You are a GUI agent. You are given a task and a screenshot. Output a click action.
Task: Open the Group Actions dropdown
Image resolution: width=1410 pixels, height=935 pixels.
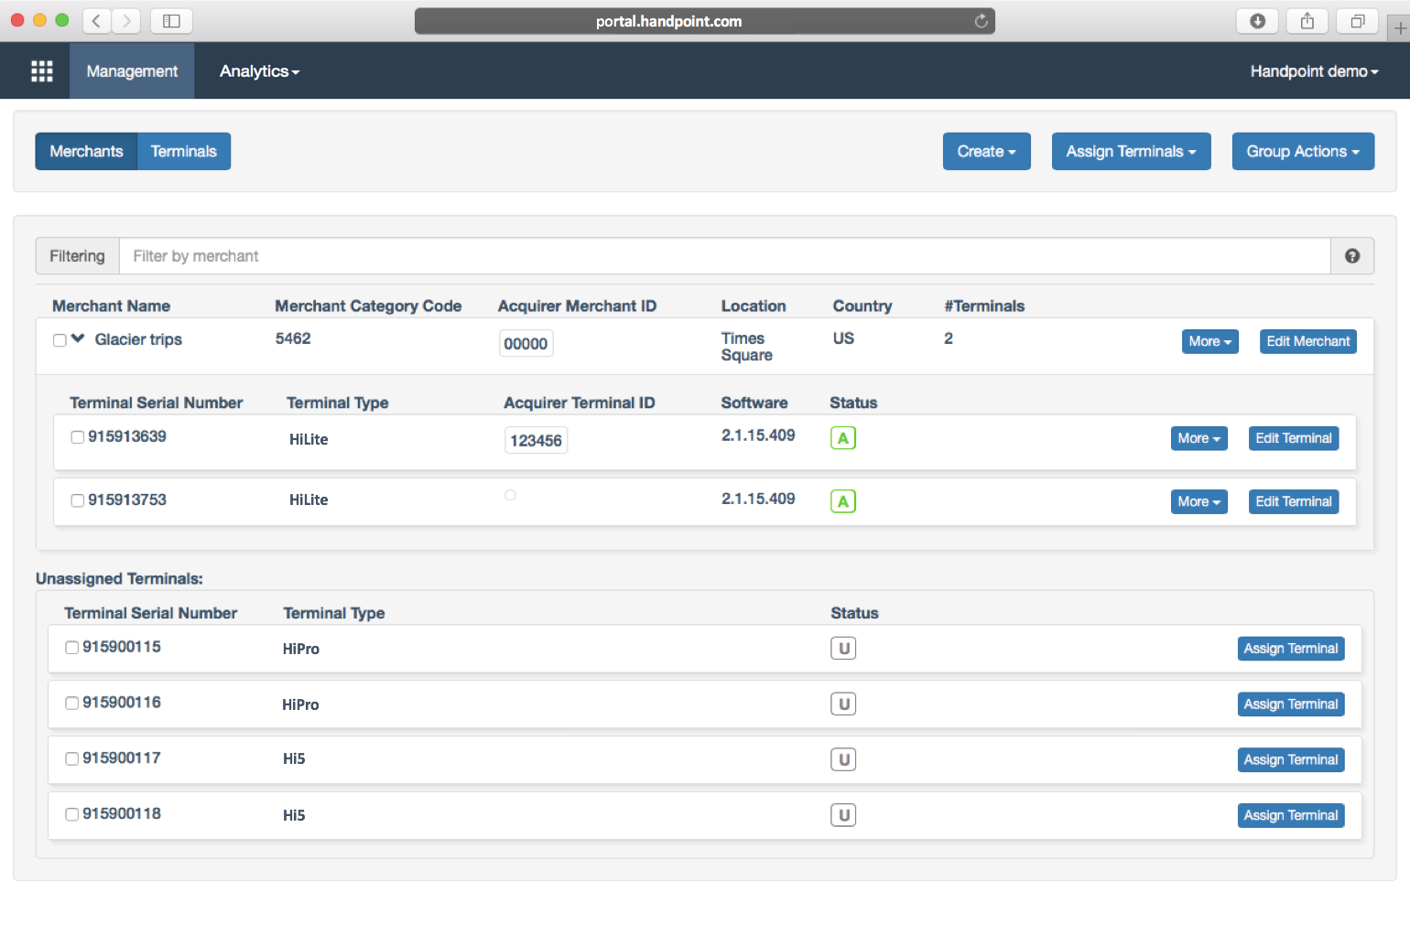click(1302, 152)
